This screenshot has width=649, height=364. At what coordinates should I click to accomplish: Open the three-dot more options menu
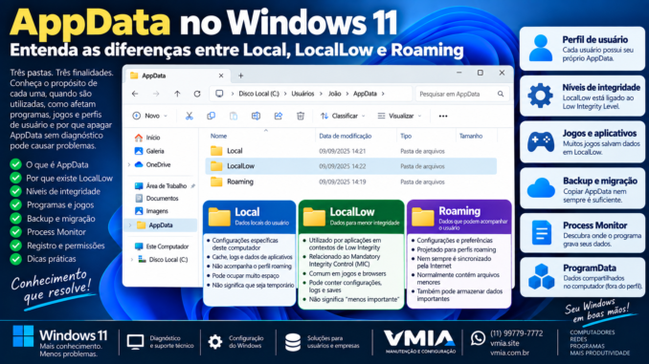tap(443, 117)
